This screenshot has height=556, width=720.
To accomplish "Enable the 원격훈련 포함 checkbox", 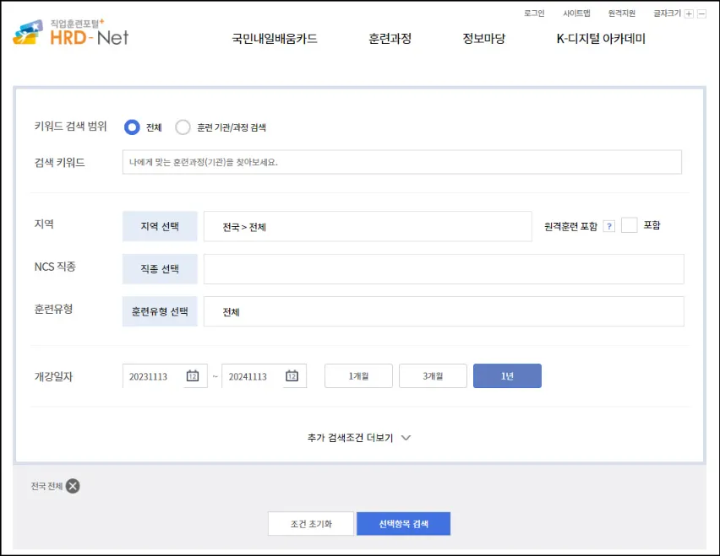I will pos(629,225).
